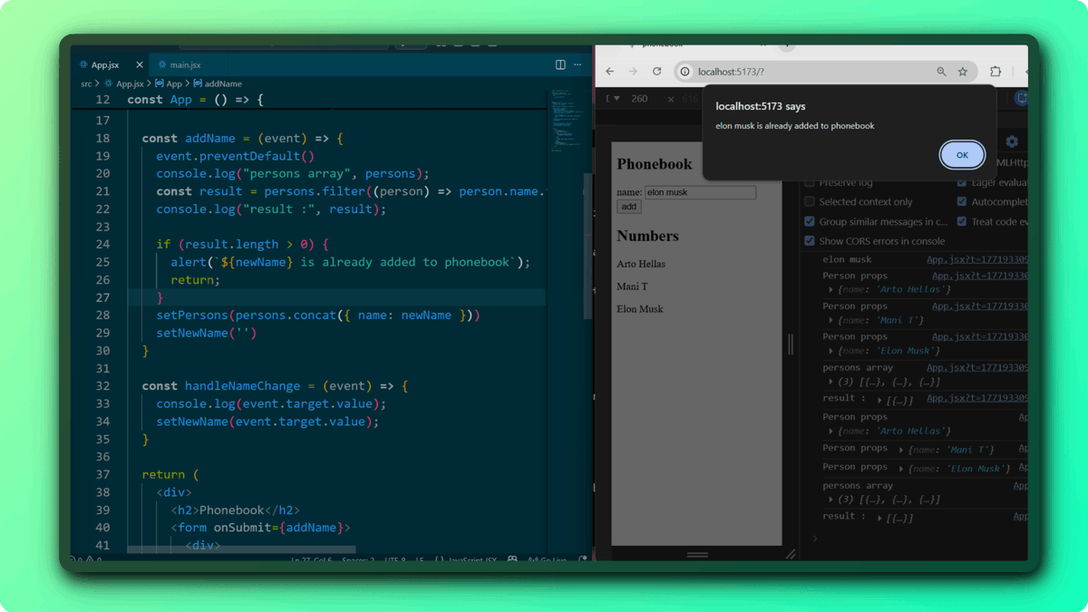The width and height of the screenshot is (1088, 612).
Task: Expand first {name: 'Elon Musk'} object
Action: [832, 351]
